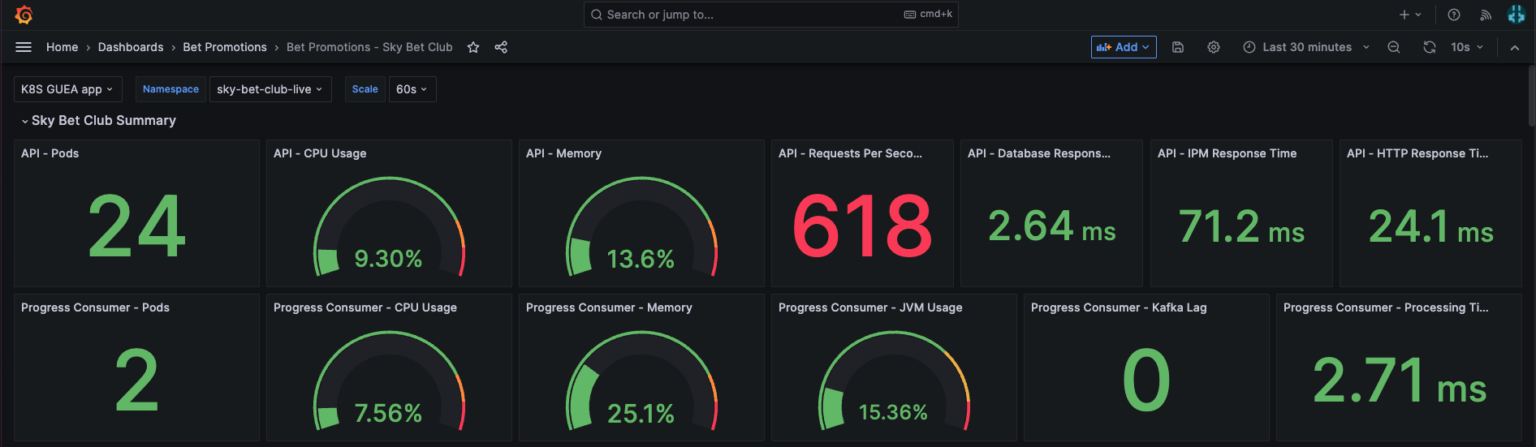1536x447 pixels.
Task: Refresh the dashboard
Action: pos(1430,47)
